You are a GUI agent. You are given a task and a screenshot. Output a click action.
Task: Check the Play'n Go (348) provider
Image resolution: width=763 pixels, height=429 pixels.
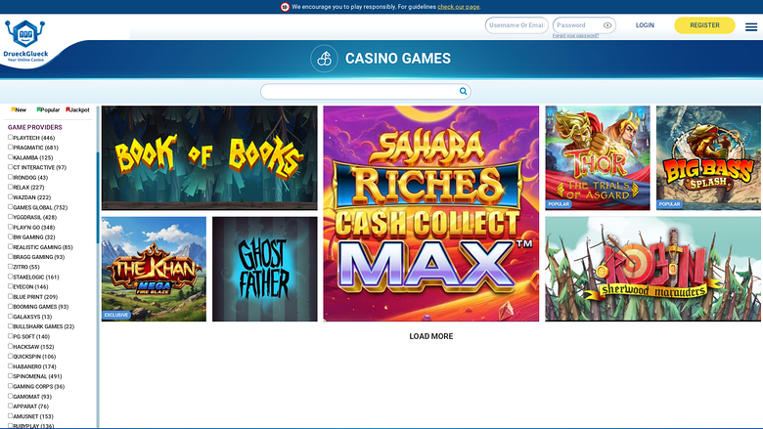tap(10, 227)
